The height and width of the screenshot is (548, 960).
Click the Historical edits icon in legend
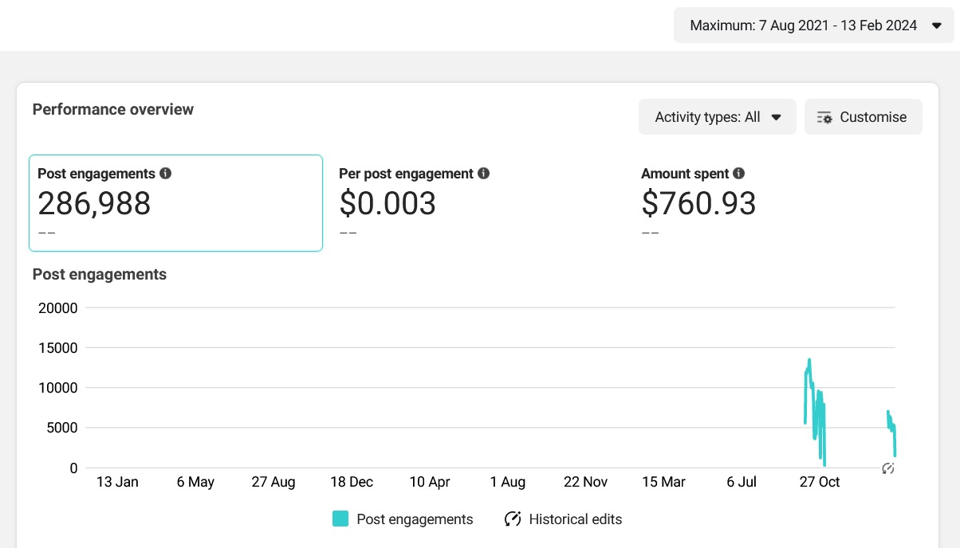(513, 519)
